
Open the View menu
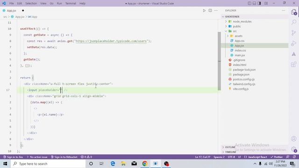(43, 3)
